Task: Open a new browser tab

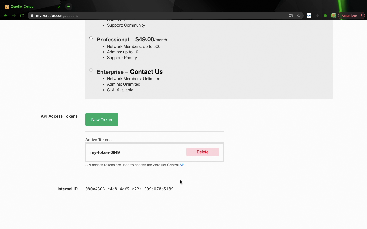Action: [x=69, y=7]
